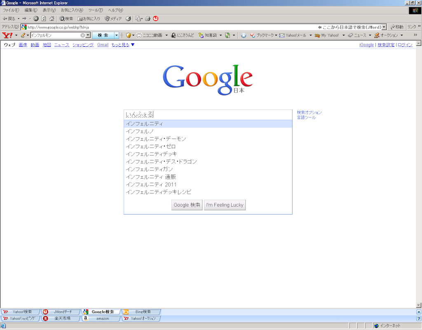Expand the address bar dropdown arrow
Screen dimensions: 422x330
[x=384, y=27]
